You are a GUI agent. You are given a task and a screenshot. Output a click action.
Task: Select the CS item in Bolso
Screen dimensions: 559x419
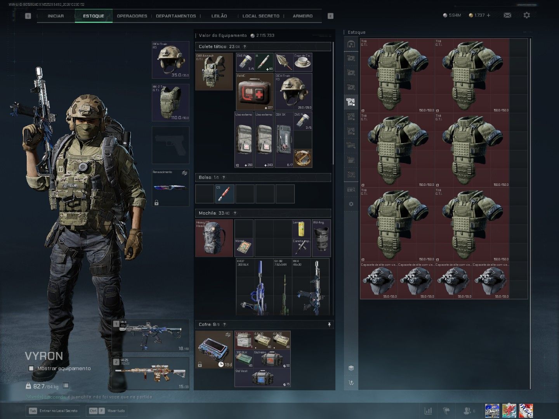(x=225, y=194)
